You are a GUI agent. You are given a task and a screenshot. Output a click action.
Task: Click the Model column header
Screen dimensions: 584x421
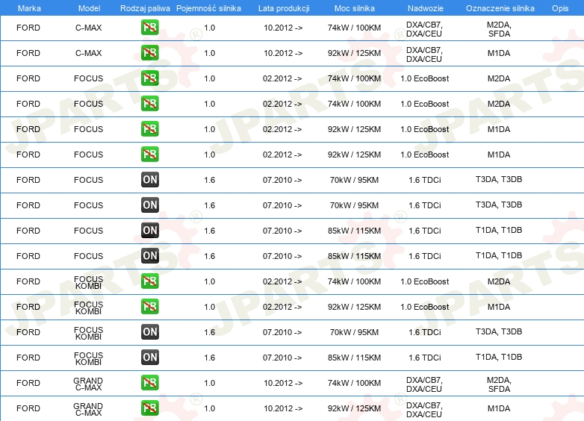coord(89,8)
